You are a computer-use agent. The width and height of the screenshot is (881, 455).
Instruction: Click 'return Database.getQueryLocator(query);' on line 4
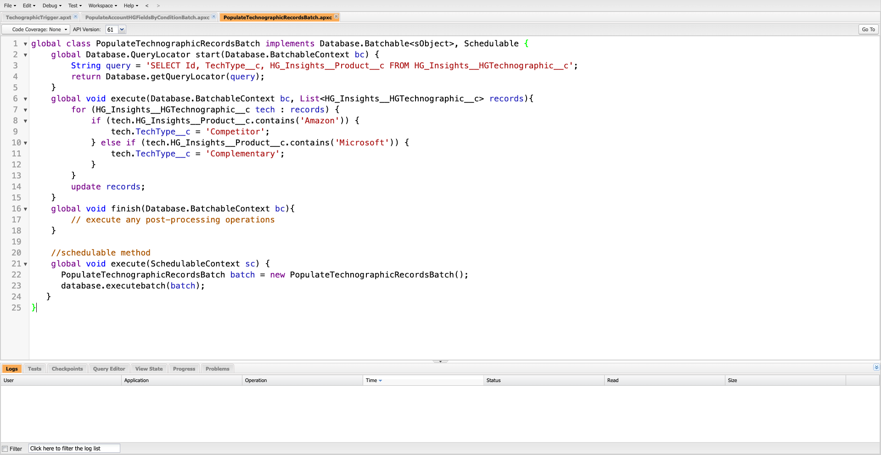168,77
